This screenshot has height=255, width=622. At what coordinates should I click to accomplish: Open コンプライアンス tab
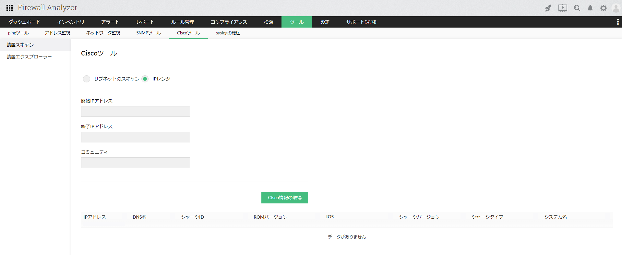[229, 22]
